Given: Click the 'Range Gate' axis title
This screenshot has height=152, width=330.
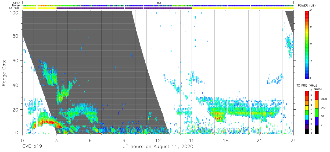Looking at the screenshot, I should pyautogui.click(x=4, y=72).
